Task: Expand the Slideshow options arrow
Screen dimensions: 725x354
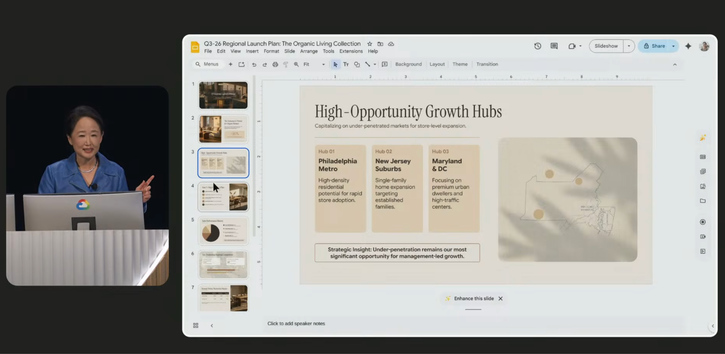Action: 629,46
